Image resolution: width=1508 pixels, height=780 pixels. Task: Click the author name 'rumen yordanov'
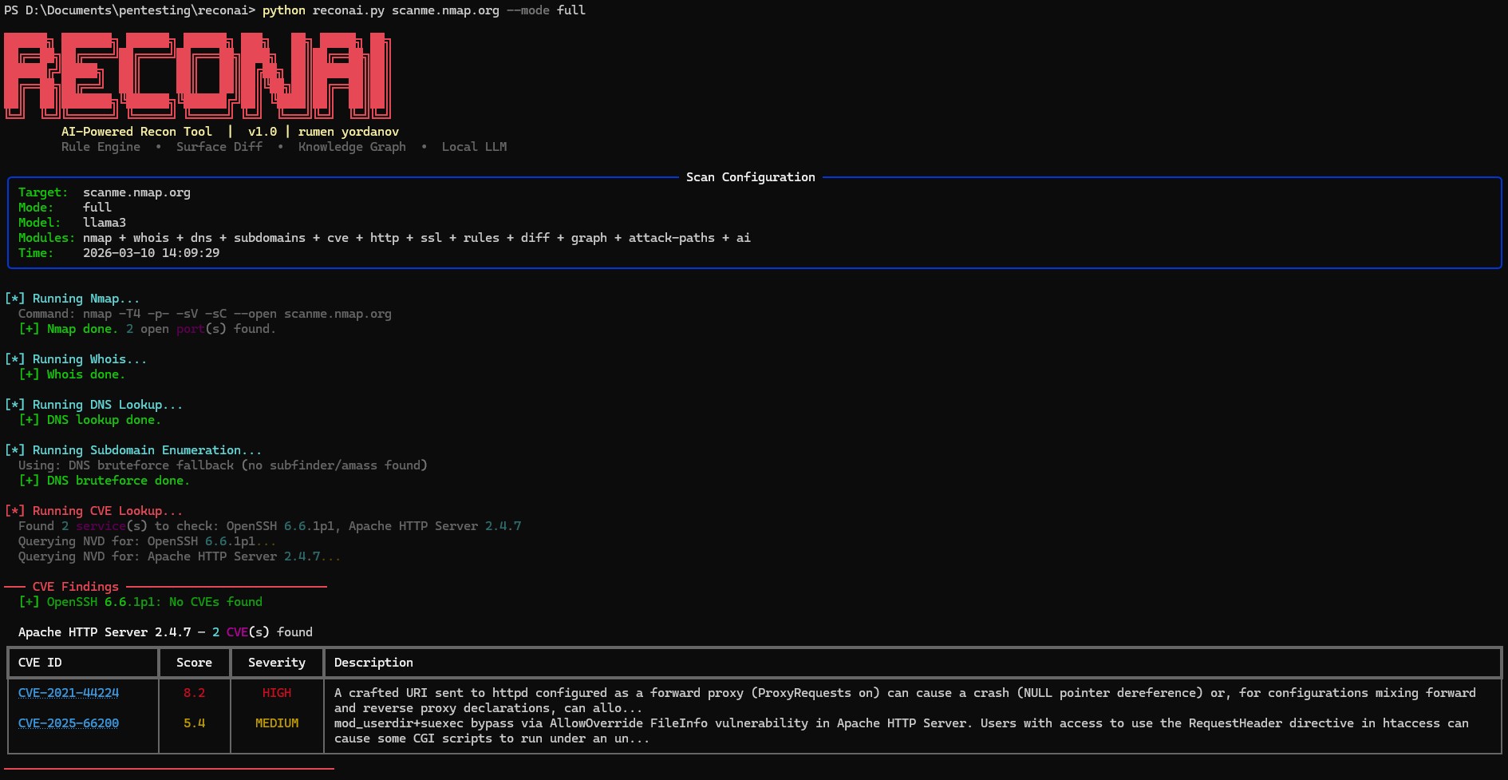[x=349, y=132]
